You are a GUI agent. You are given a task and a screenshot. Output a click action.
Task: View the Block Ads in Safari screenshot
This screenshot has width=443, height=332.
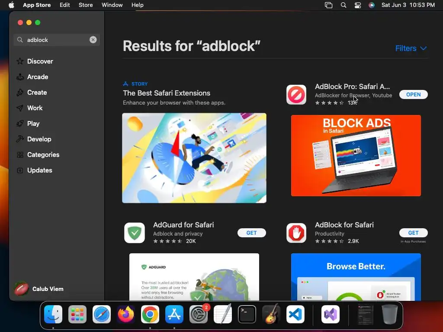pyautogui.click(x=356, y=156)
